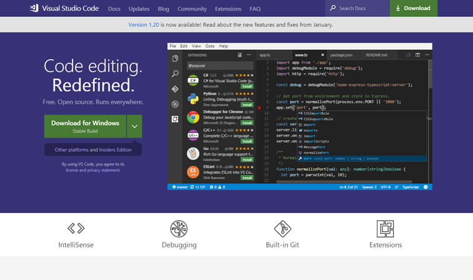Select the Explorer files icon in activity bar
Viewport: 473px width, 280px height.
click(x=175, y=59)
